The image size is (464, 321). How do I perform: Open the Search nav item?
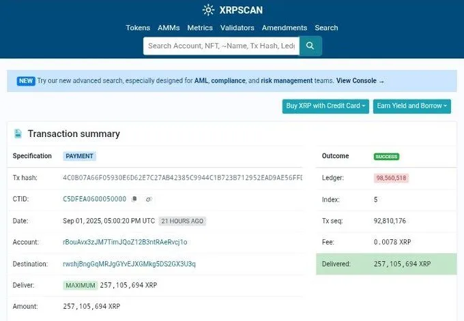[x=326, y=28]
